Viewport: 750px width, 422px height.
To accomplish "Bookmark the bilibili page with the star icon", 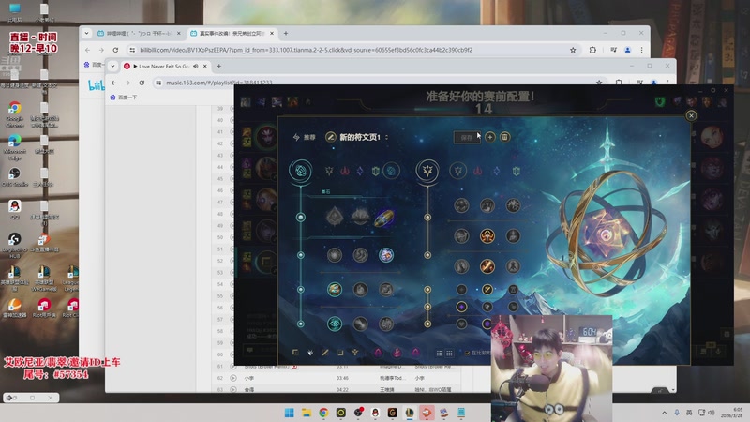I will tap(573, 50).
